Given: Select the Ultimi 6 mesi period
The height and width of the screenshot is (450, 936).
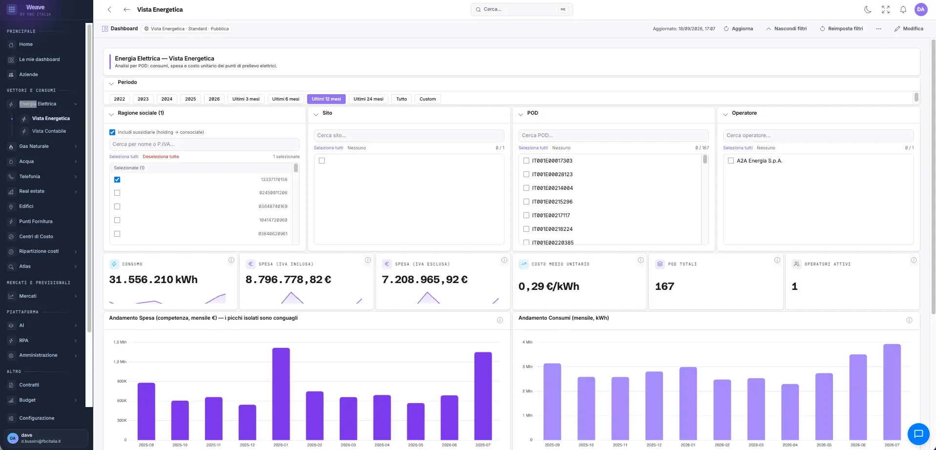Looking at the screenshot, I should click(x=286, y=99).
